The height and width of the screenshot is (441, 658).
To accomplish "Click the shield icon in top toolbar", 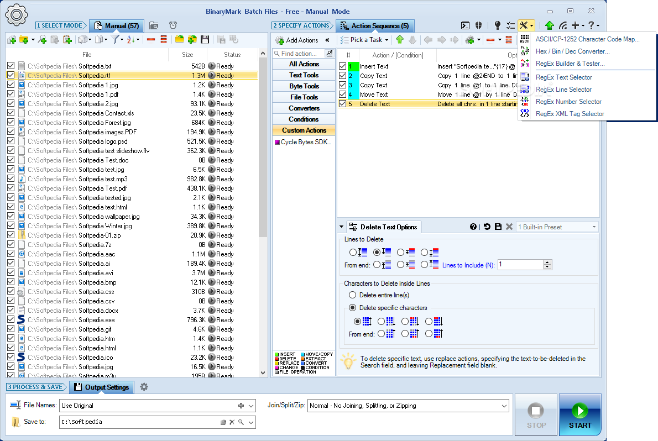I will [x=478, y=25].
